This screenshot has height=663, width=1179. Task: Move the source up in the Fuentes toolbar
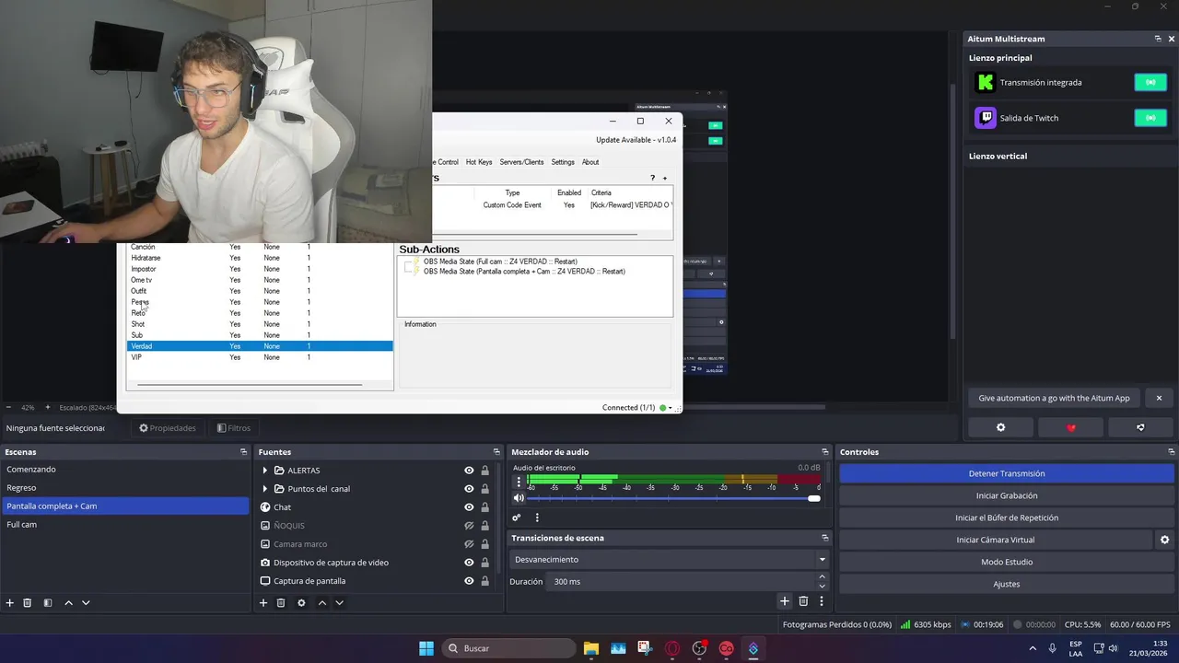pyautogui.click(x=321, y=602)
